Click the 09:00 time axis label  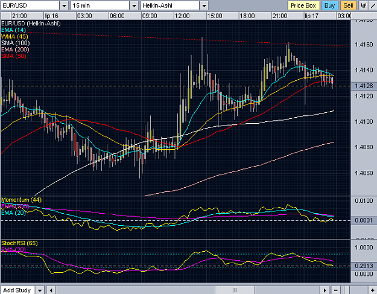(150, 16)
